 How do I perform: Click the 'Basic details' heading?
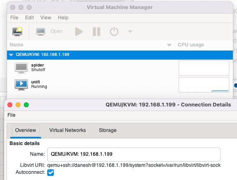click(x=25, y=143)
